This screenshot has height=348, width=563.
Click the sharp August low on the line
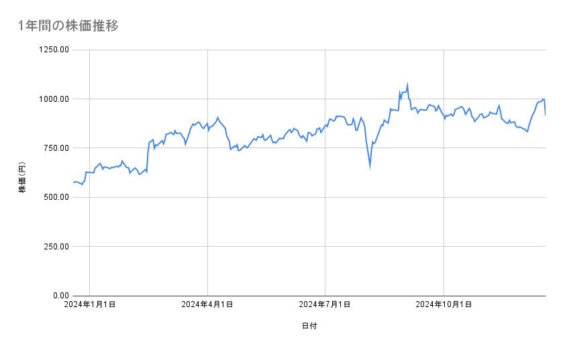click(370, 168)
